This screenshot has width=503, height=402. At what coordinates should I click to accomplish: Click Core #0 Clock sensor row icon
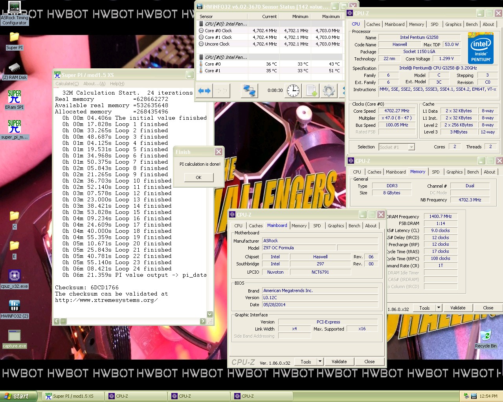[x=201, y=31]
